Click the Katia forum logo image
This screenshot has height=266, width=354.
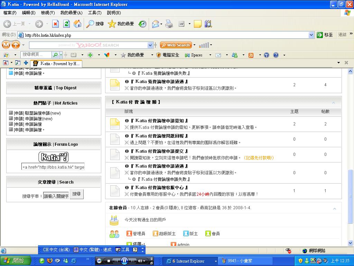tap(54, 157)
